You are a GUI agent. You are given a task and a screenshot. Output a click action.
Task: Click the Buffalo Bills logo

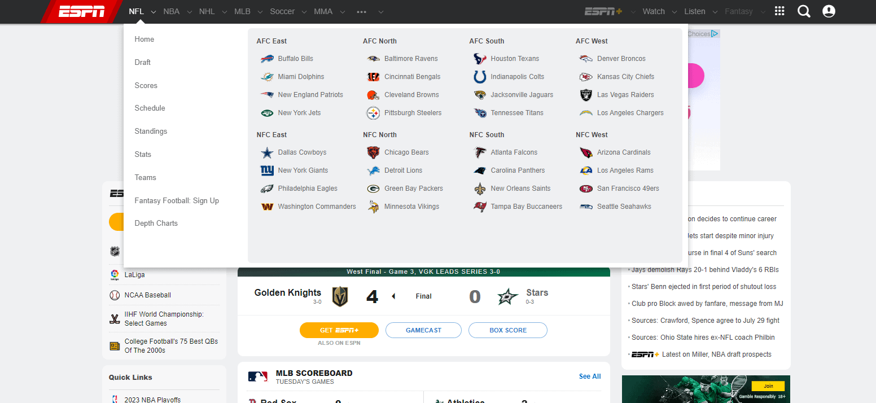pyautogui.click(x=267, y=59)
